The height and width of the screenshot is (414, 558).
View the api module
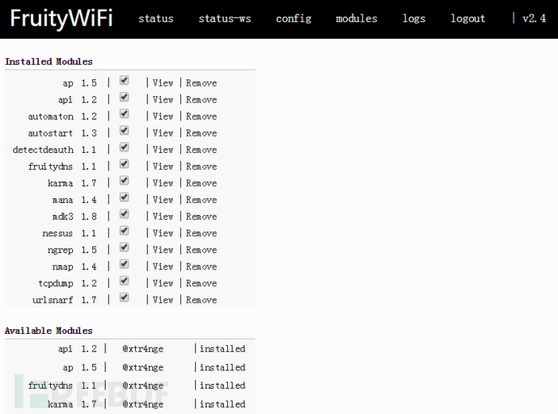tap(163, 99)
